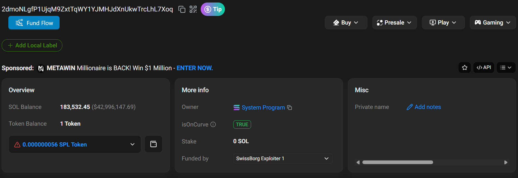Open the list options menu
518x178 pixels.
point(506,68)
